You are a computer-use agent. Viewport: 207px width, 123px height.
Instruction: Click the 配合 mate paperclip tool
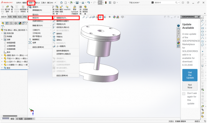[12, 9]
